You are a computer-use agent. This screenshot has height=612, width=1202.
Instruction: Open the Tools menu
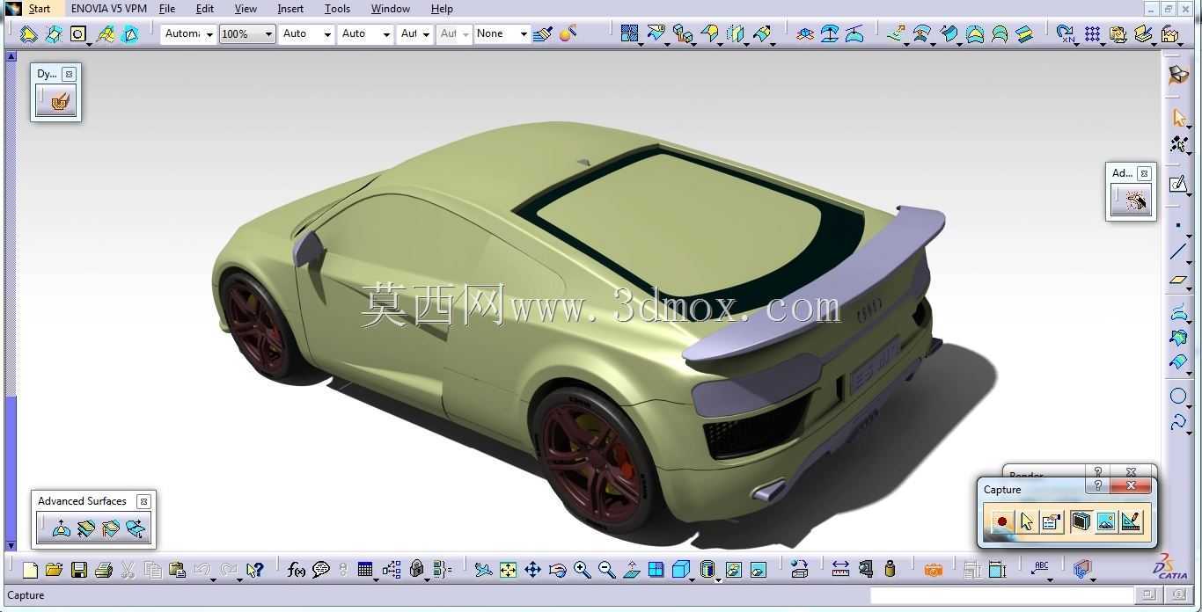click(x=337, y=9)
